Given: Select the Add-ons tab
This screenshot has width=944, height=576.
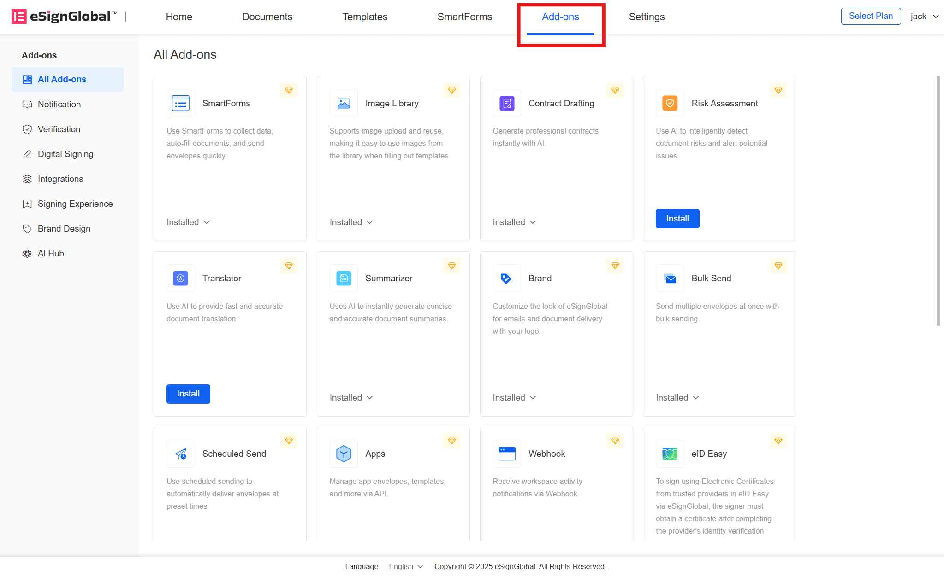Looking at the screenshot, I should (x=560, y=17).
